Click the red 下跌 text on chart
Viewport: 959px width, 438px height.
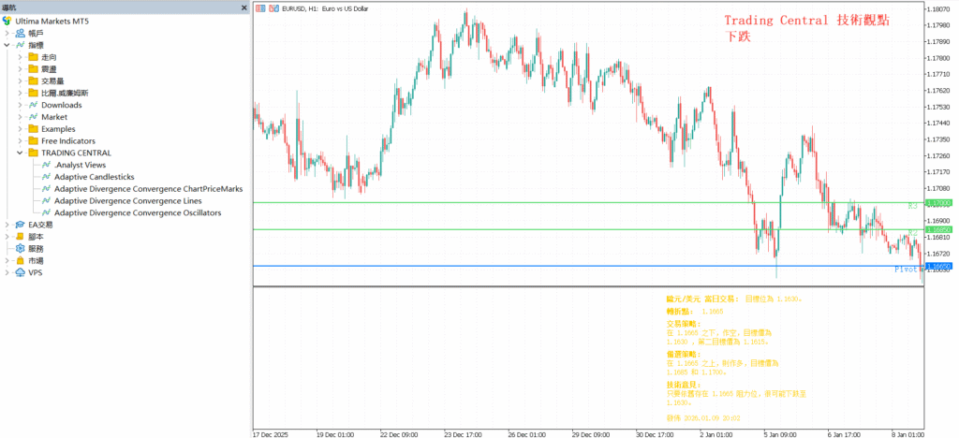pyautogui.click(x=738, y=36)
